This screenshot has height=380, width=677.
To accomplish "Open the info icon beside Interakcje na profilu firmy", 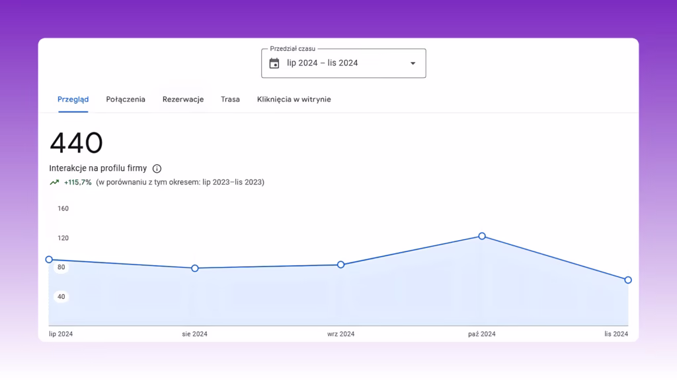I will (x=157, y=168).
